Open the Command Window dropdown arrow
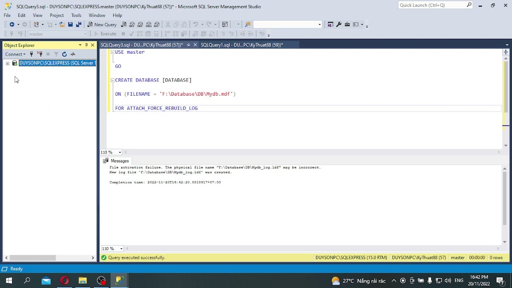512x288 pixels. [362, 24]
